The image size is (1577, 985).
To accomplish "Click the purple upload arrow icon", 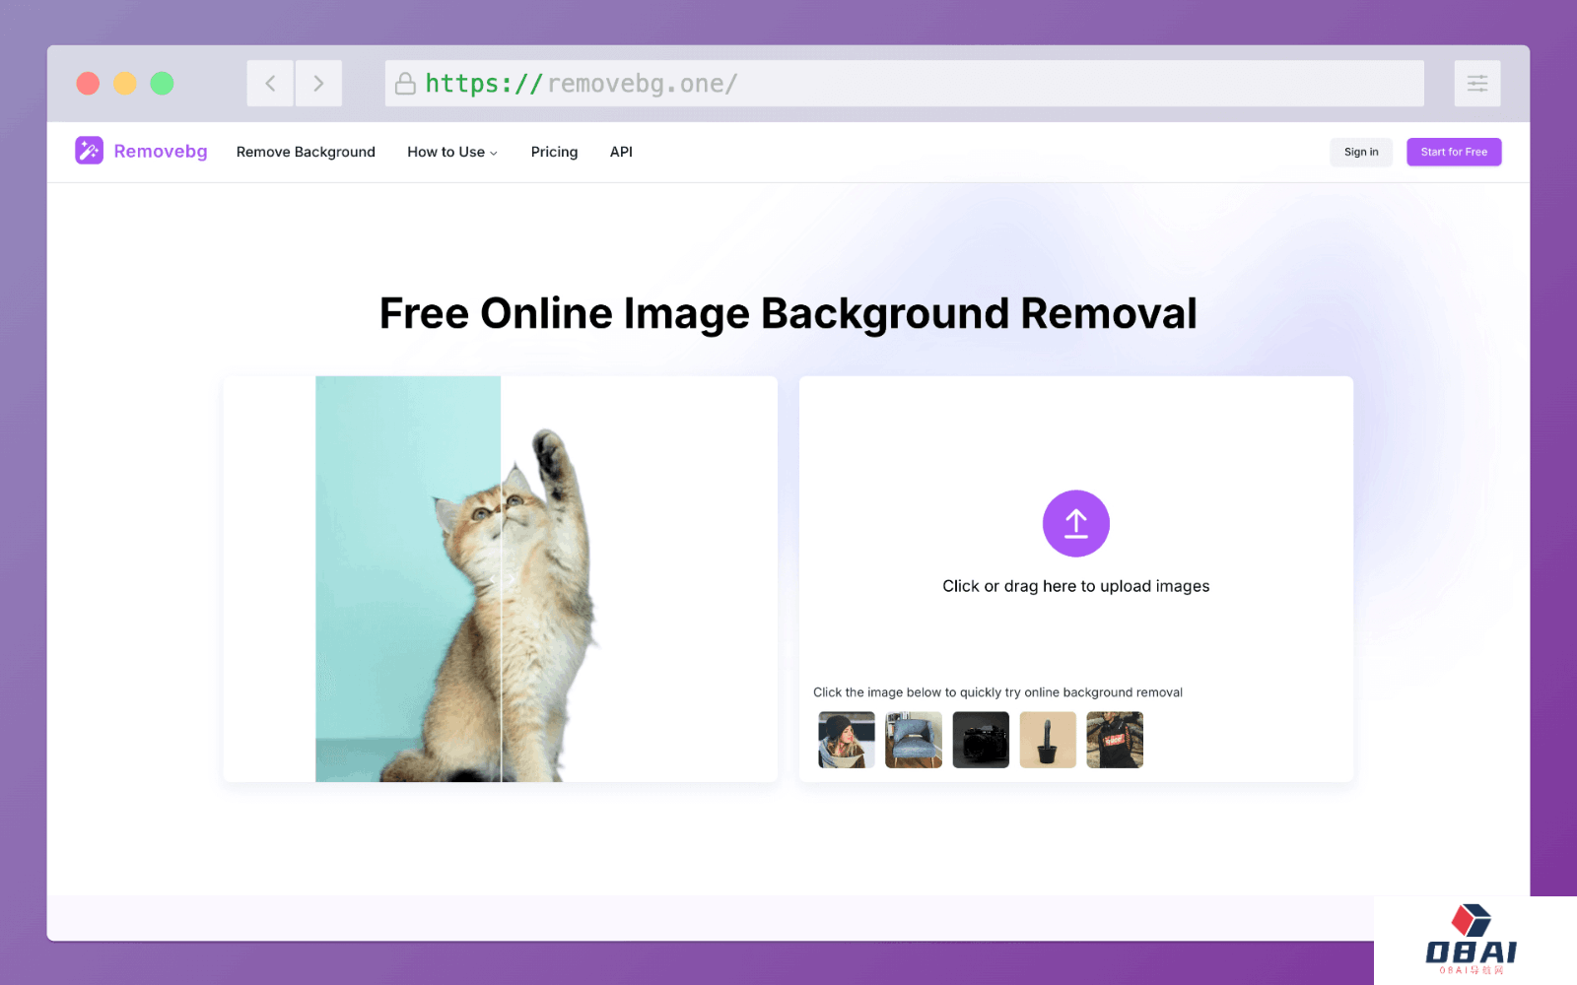I will 1075,523.
